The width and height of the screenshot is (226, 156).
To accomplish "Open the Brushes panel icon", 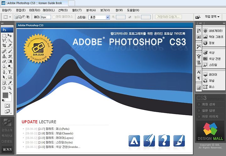I will click(199, 56).
